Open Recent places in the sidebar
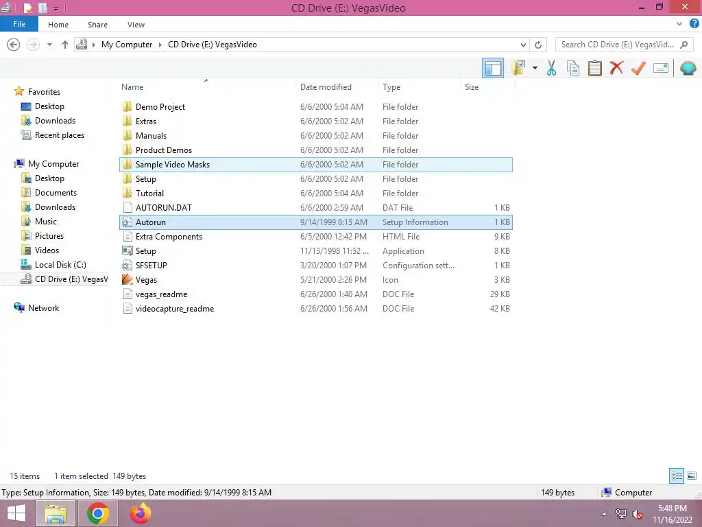 (x=59, y=135)
